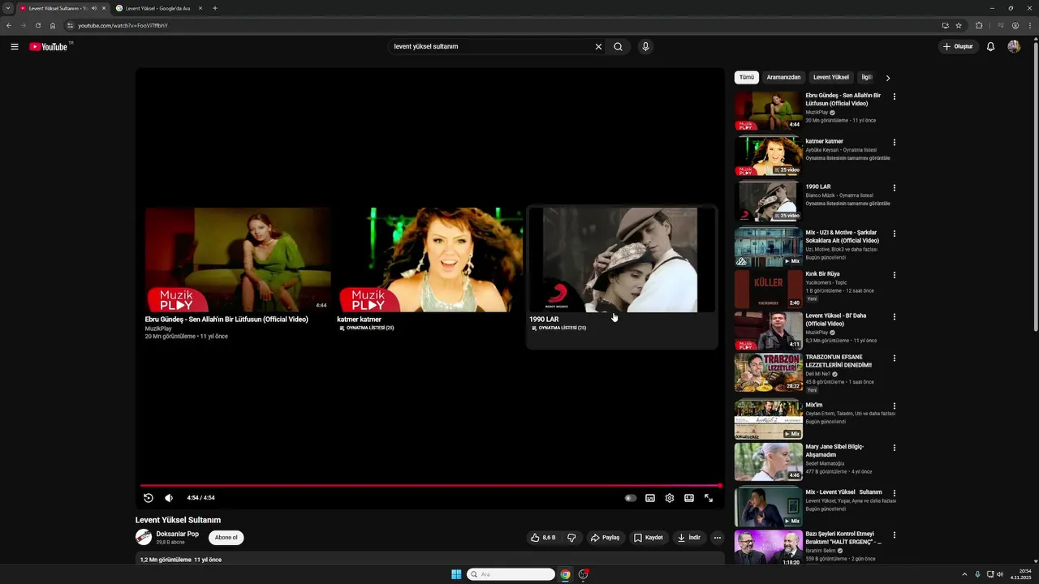Open Doksanlar Pop channel name link
This screenshot has width=1039, height=584.
[x=178, y=534]
